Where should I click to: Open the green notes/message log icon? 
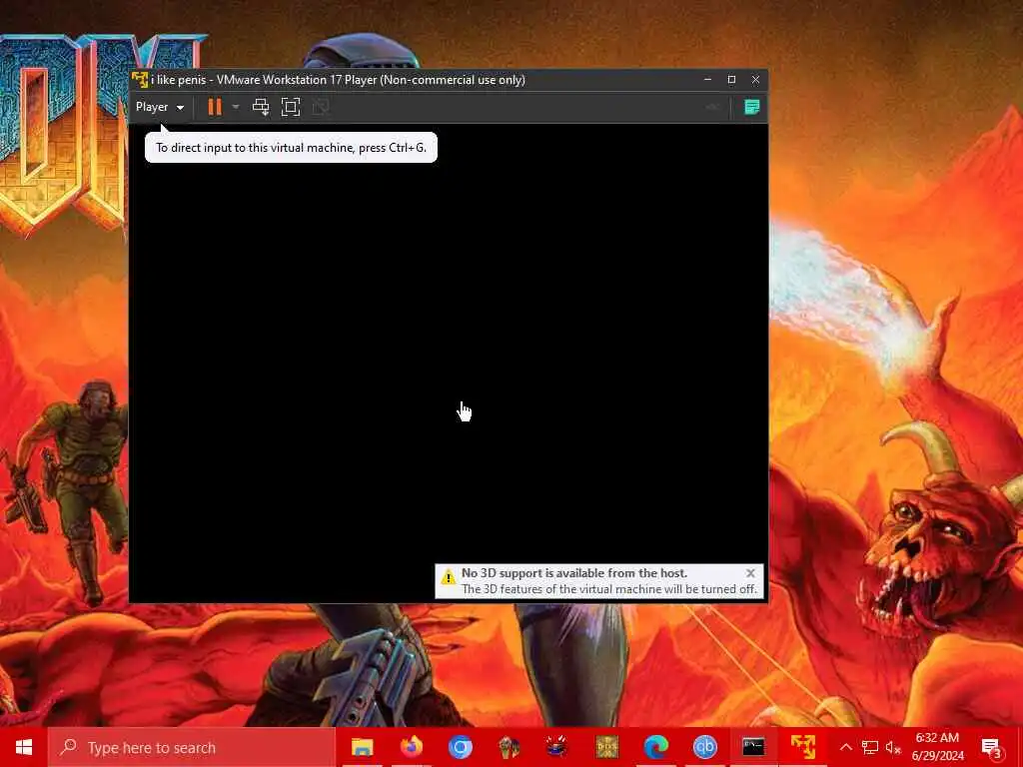pos(751,107)
